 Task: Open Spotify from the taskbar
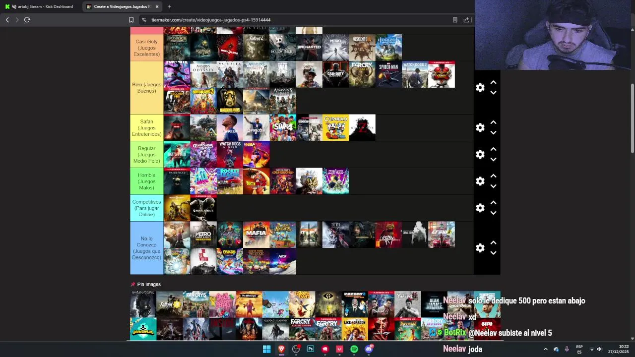click(354, 349)
